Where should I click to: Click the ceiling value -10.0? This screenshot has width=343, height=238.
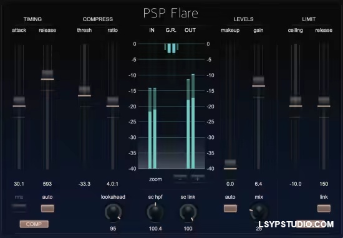pyautogui.click(x=296, y=184)
